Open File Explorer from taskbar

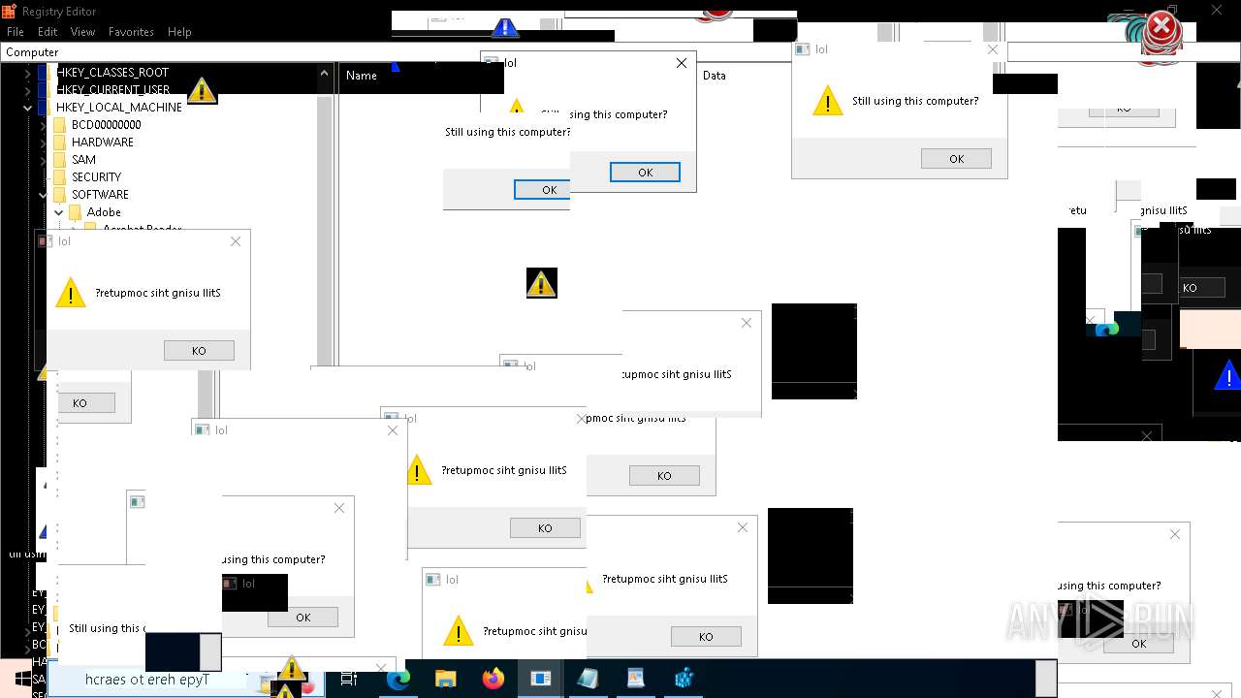pyautogui.click(x=445, y=680)
